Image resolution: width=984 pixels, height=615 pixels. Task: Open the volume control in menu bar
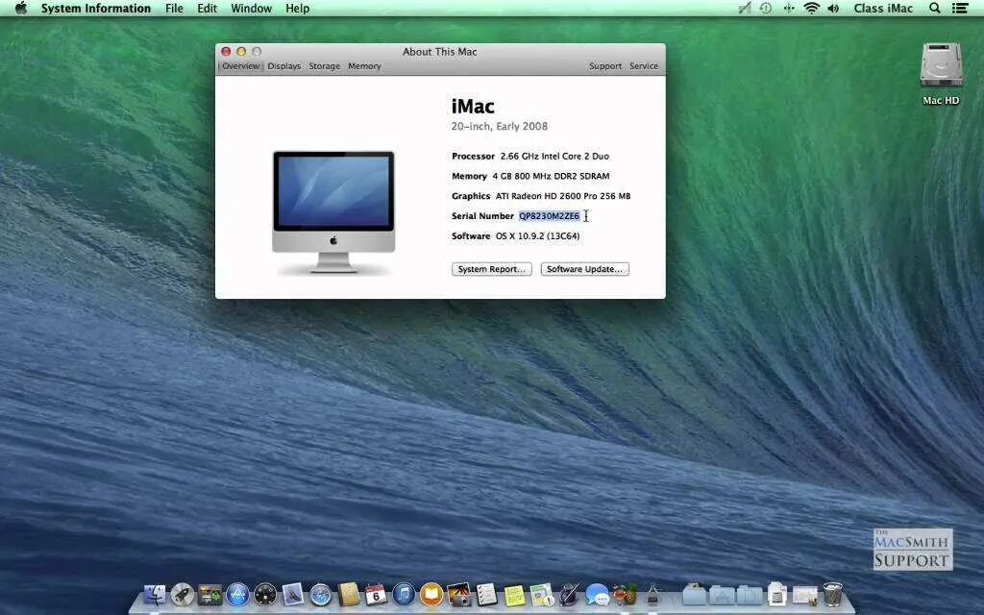pos(833,8)
